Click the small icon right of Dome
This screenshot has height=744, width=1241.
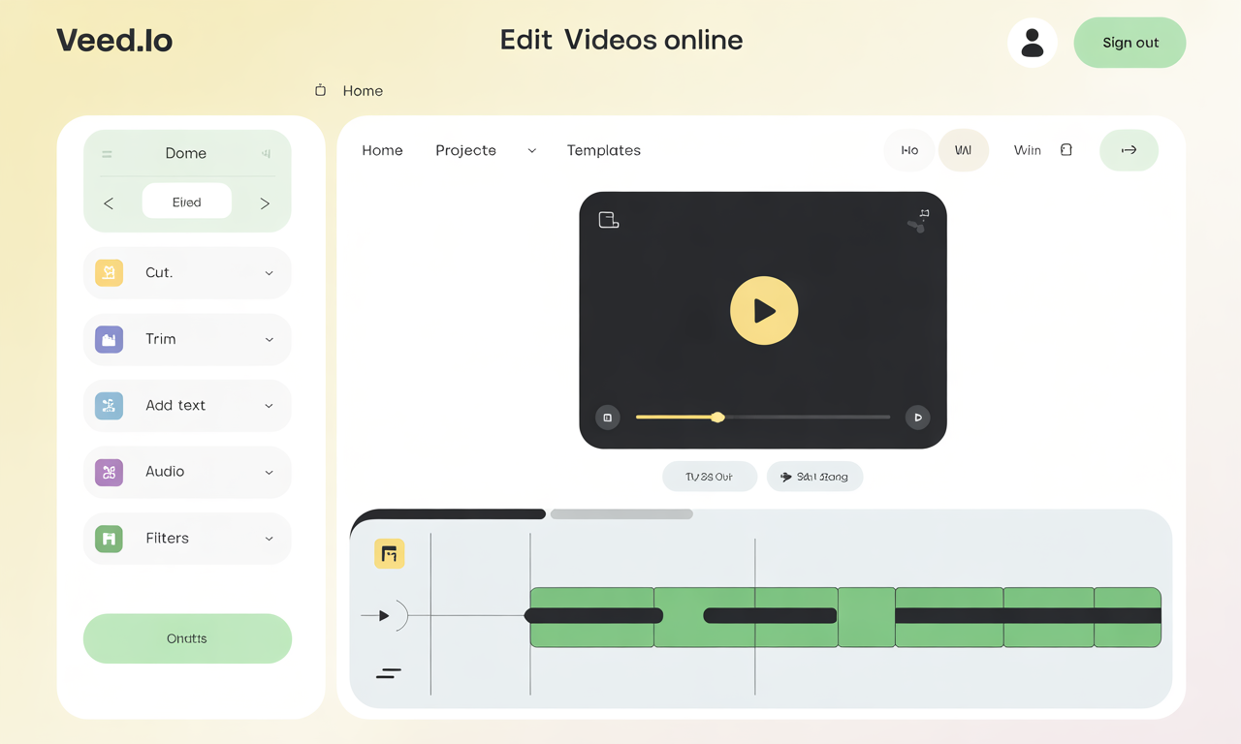[x=266, y=154]
